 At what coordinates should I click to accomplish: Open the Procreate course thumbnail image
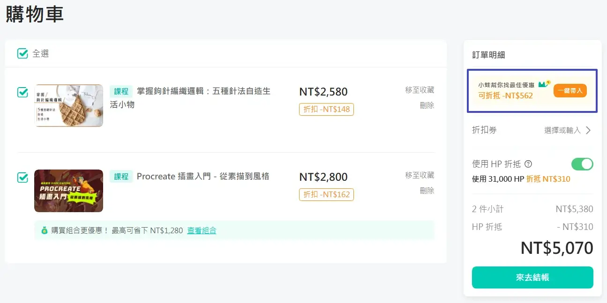pos(69,191)
